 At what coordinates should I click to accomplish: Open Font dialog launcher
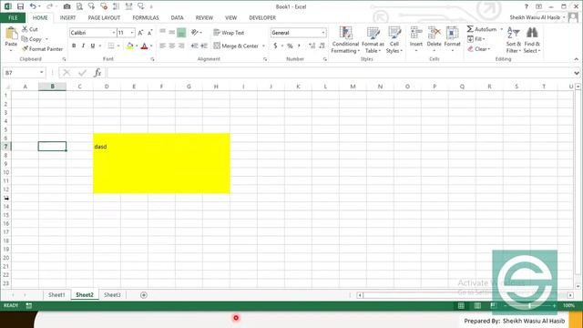(152, 59)
